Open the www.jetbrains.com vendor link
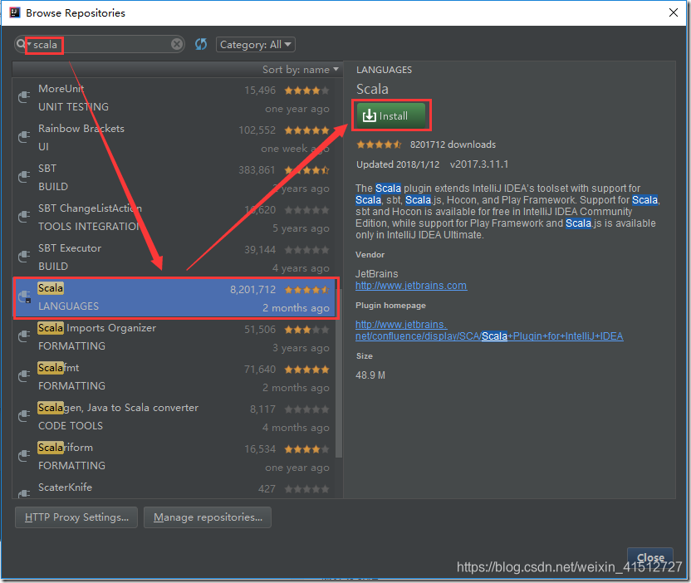This screenshot has width=691, height=583. coord(411,285)
